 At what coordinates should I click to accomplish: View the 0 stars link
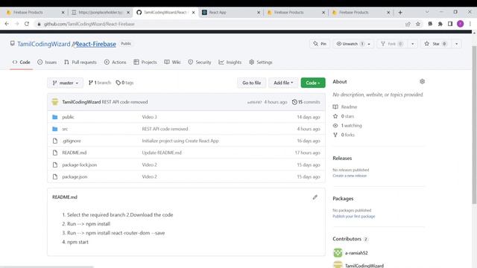344,116
